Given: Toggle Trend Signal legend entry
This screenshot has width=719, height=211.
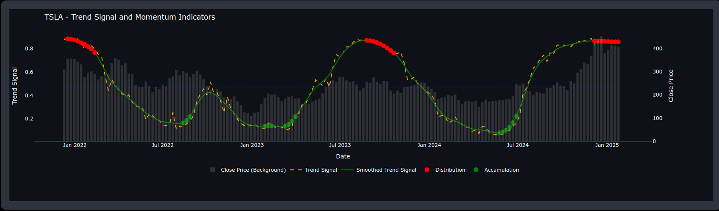Looking at the screenshot, I should (314, 170).
